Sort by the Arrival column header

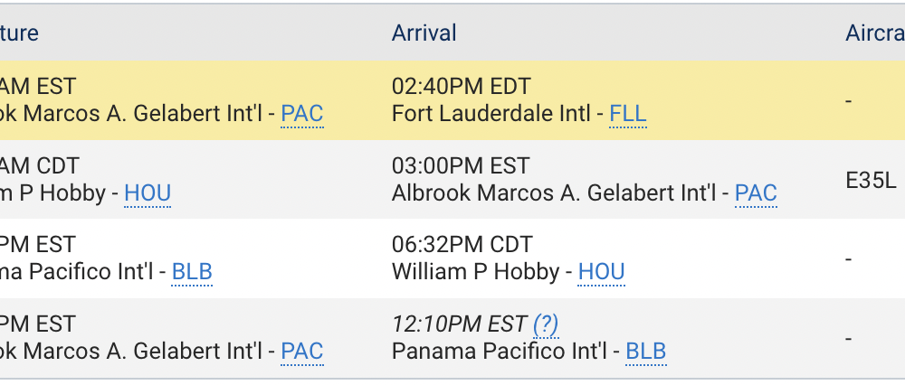[424, 33]
